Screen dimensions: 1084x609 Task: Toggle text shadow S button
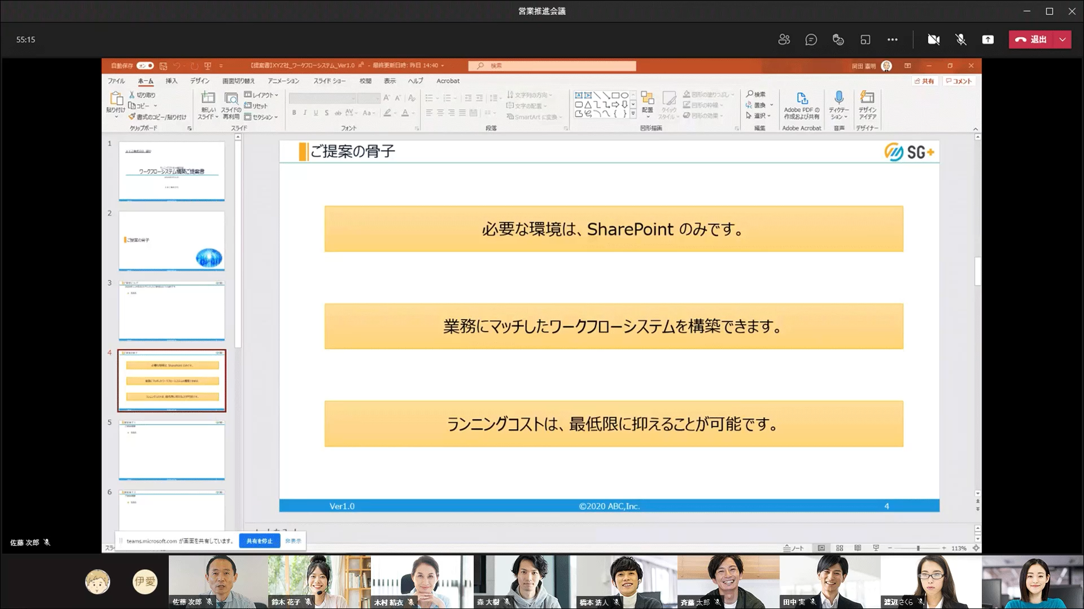tap(326, 113)
